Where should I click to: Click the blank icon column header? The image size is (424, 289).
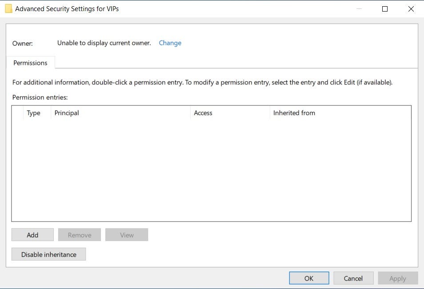[18, 113]
